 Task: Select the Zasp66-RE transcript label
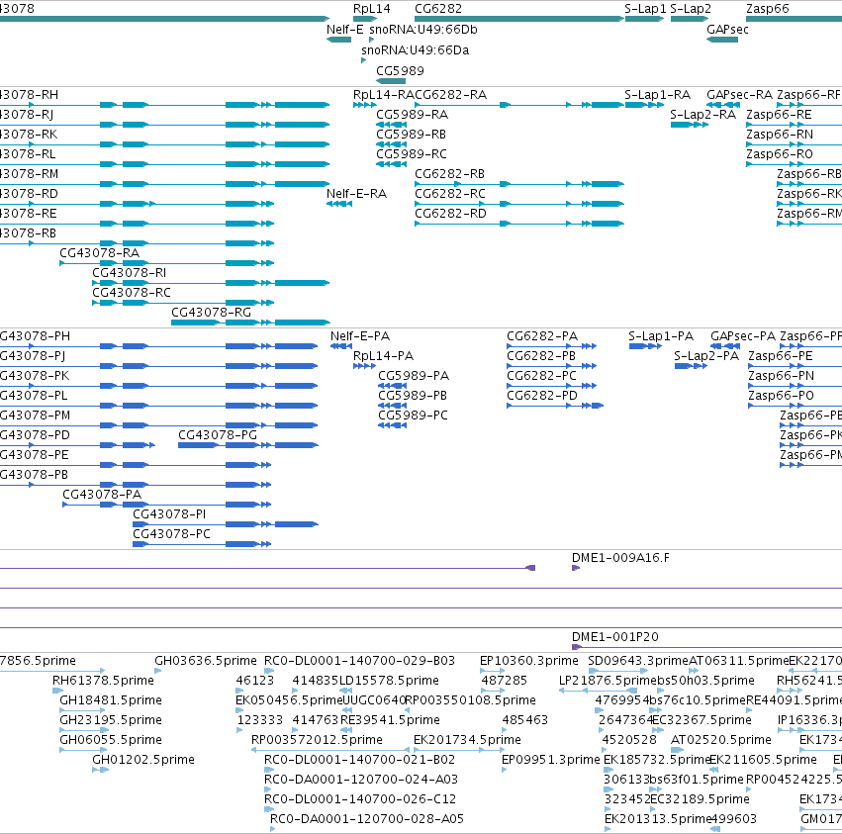point(779,115)
